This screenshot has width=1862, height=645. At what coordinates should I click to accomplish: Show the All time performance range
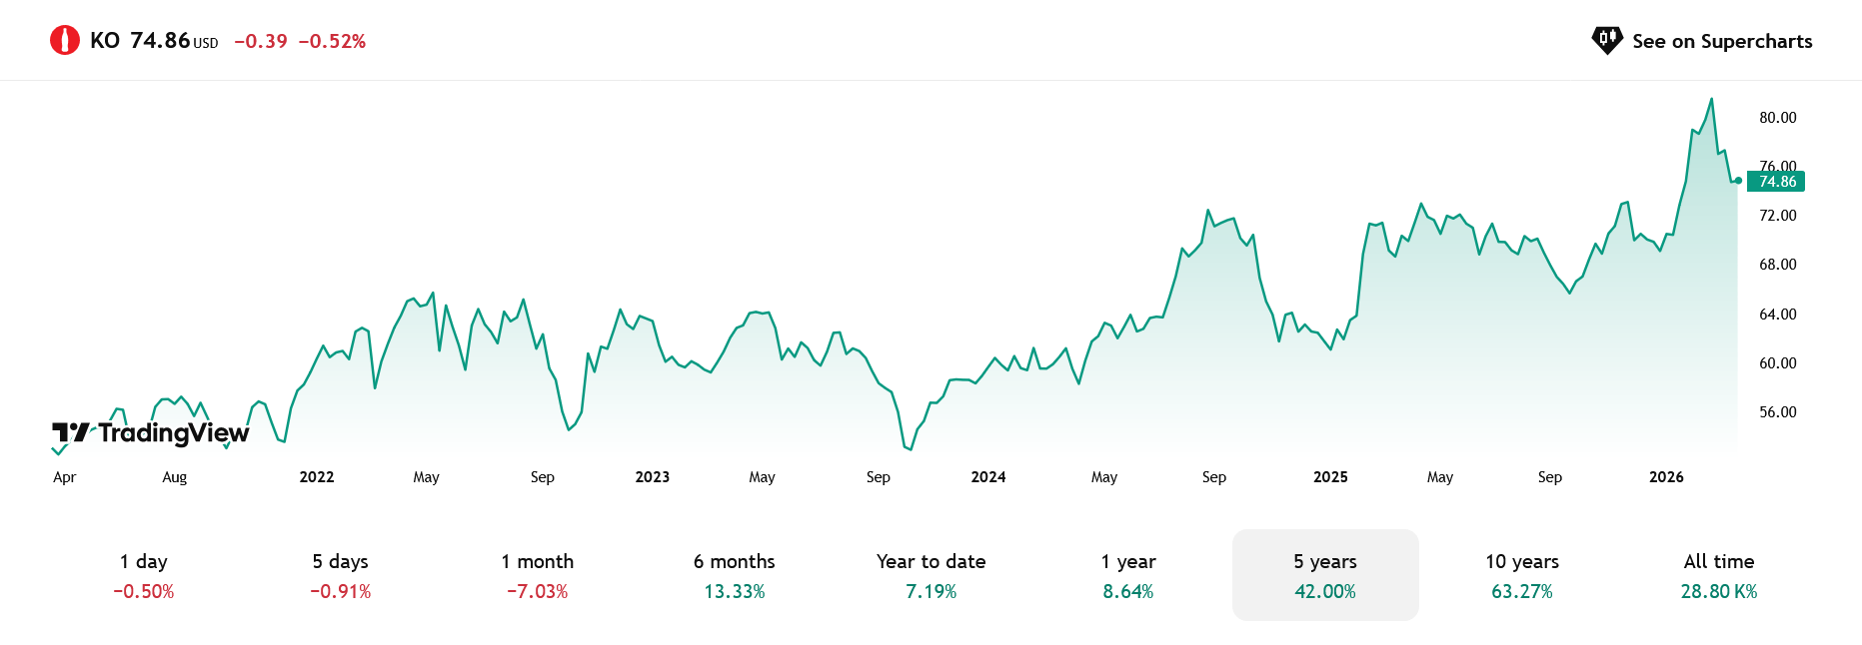click(x=1719, y=575)
